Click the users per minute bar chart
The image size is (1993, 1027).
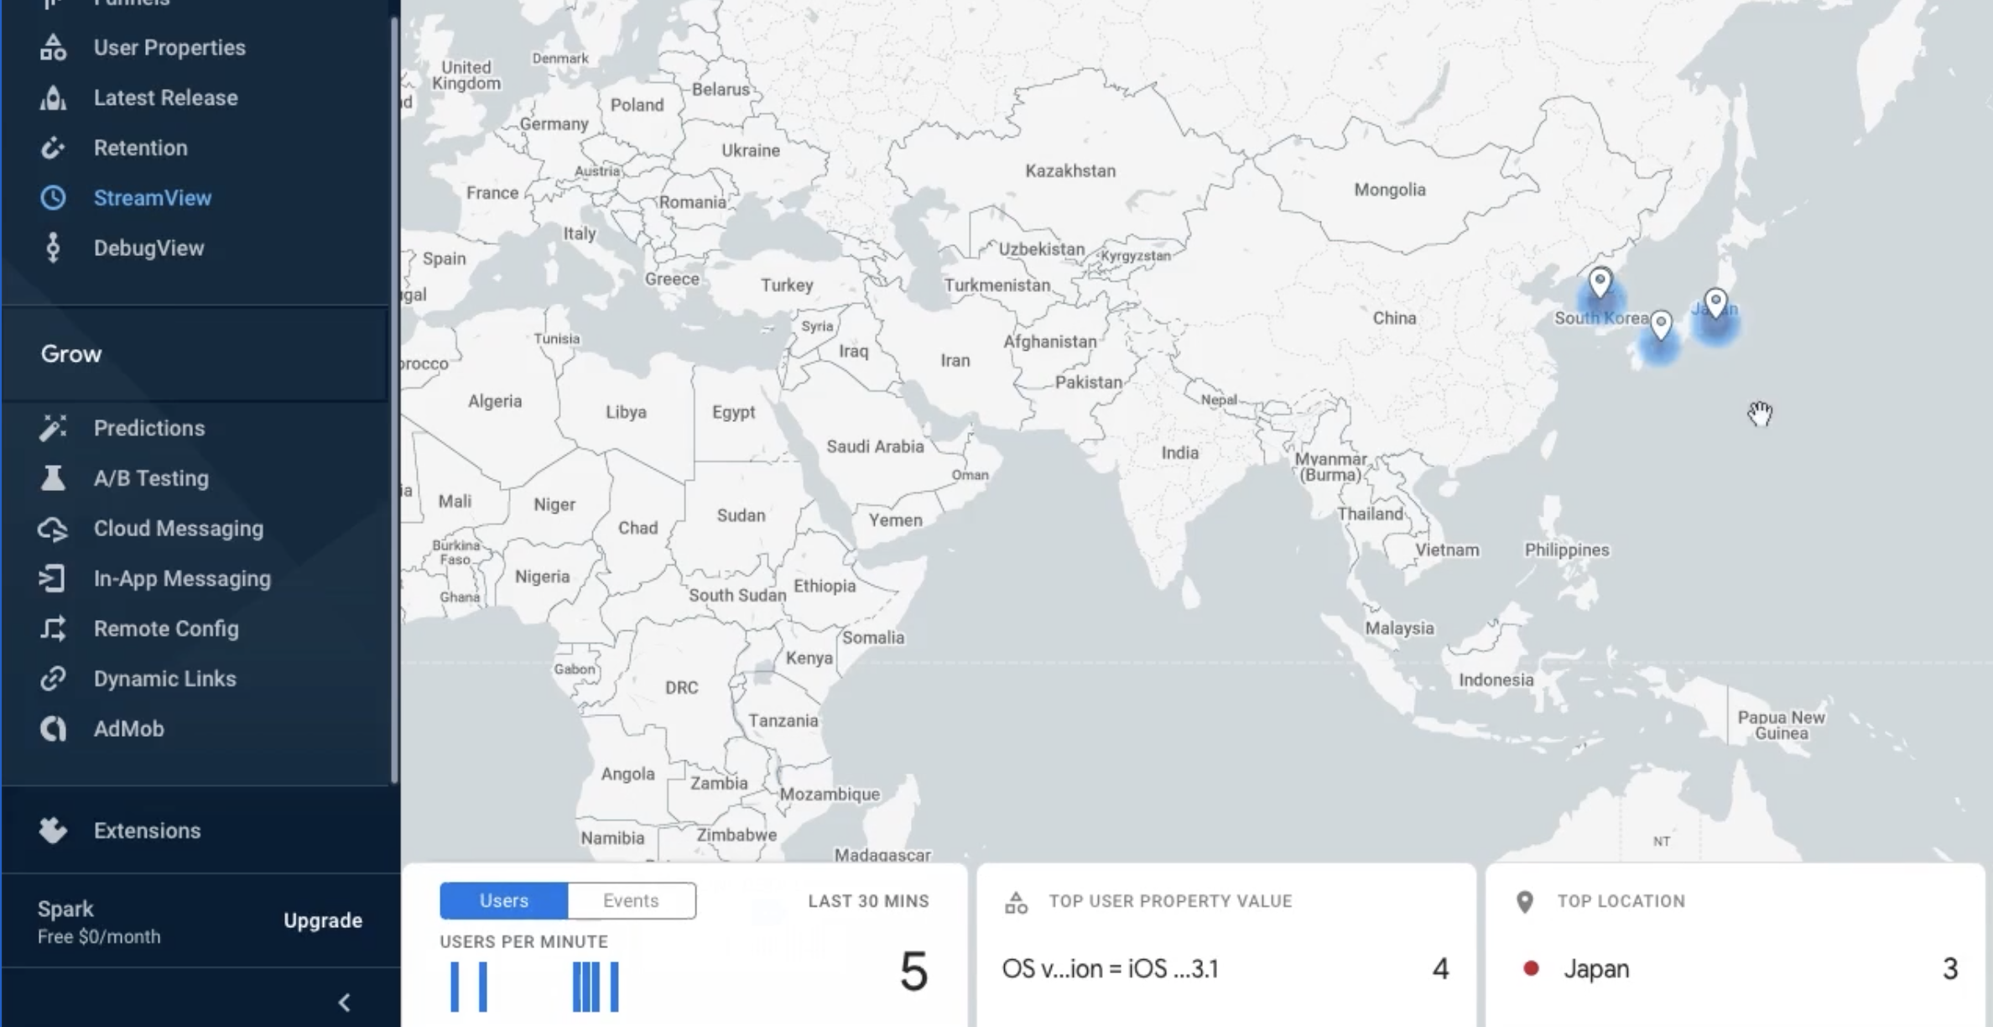click(x=534, y=987)
